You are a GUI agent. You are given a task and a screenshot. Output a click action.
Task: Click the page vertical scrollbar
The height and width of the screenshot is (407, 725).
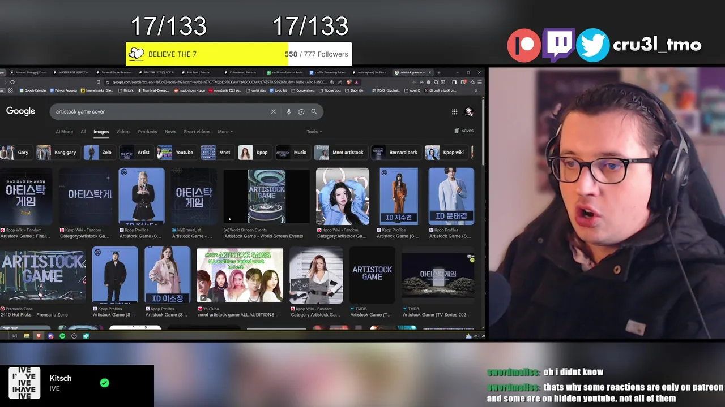tap(483, 133)
